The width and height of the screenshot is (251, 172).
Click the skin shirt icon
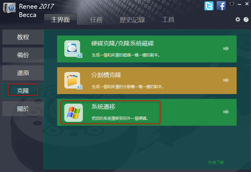pos(232,4)
